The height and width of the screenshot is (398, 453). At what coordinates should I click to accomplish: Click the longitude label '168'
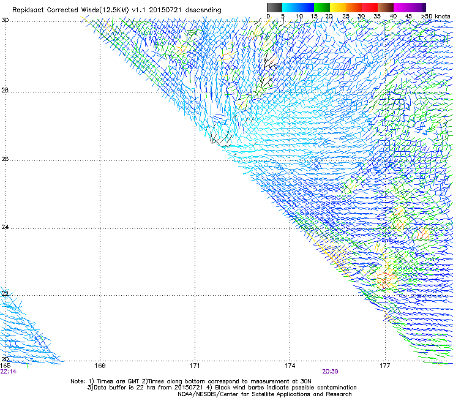100,366
